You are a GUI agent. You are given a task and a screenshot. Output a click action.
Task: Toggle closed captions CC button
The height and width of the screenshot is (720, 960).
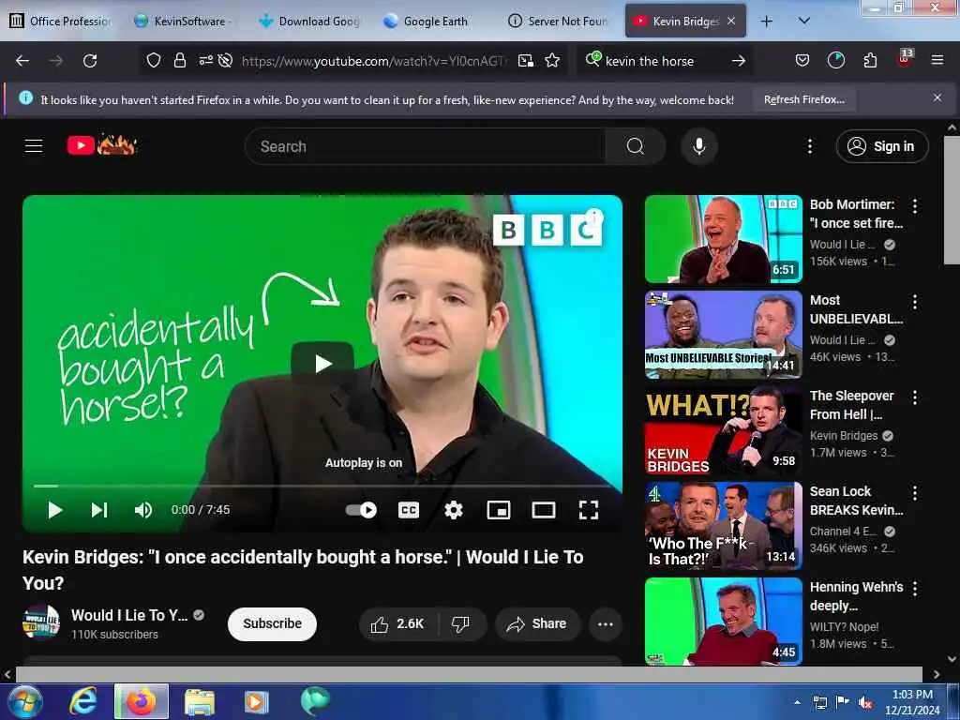[x=409, y=510]
